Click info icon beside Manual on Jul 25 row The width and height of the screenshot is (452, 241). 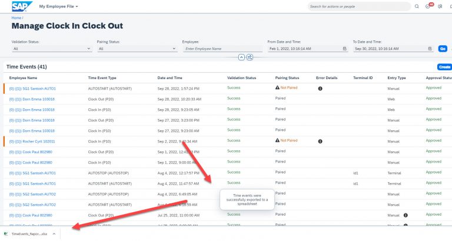(406, 215)
